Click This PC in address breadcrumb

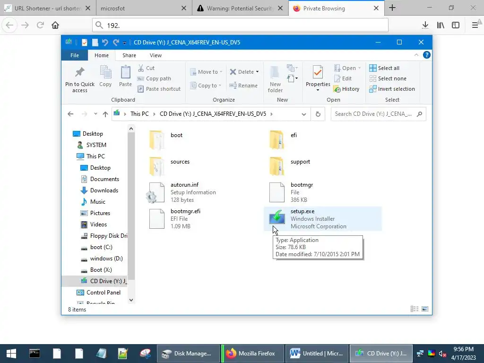click(139, 114)
